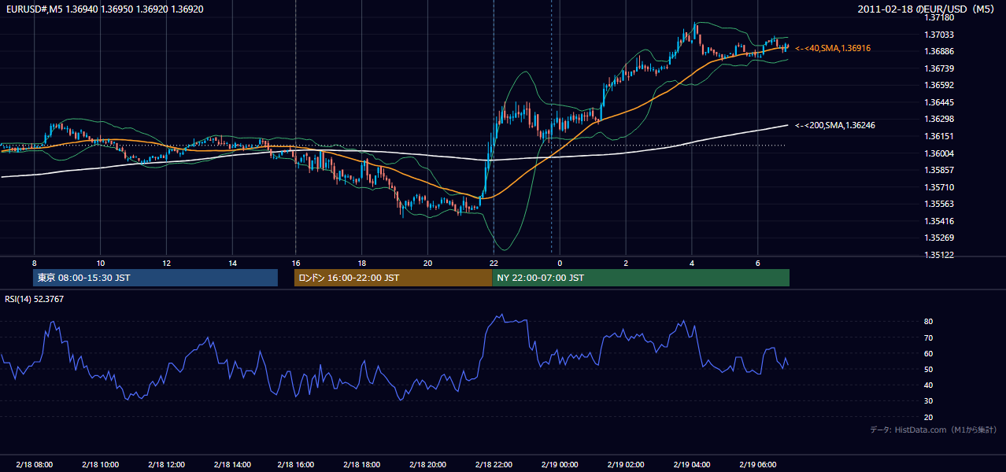This screenshot has width=1006, height=472.
Task: Click the 40 SMA label reading 1.36916
Action: (833, 48)
